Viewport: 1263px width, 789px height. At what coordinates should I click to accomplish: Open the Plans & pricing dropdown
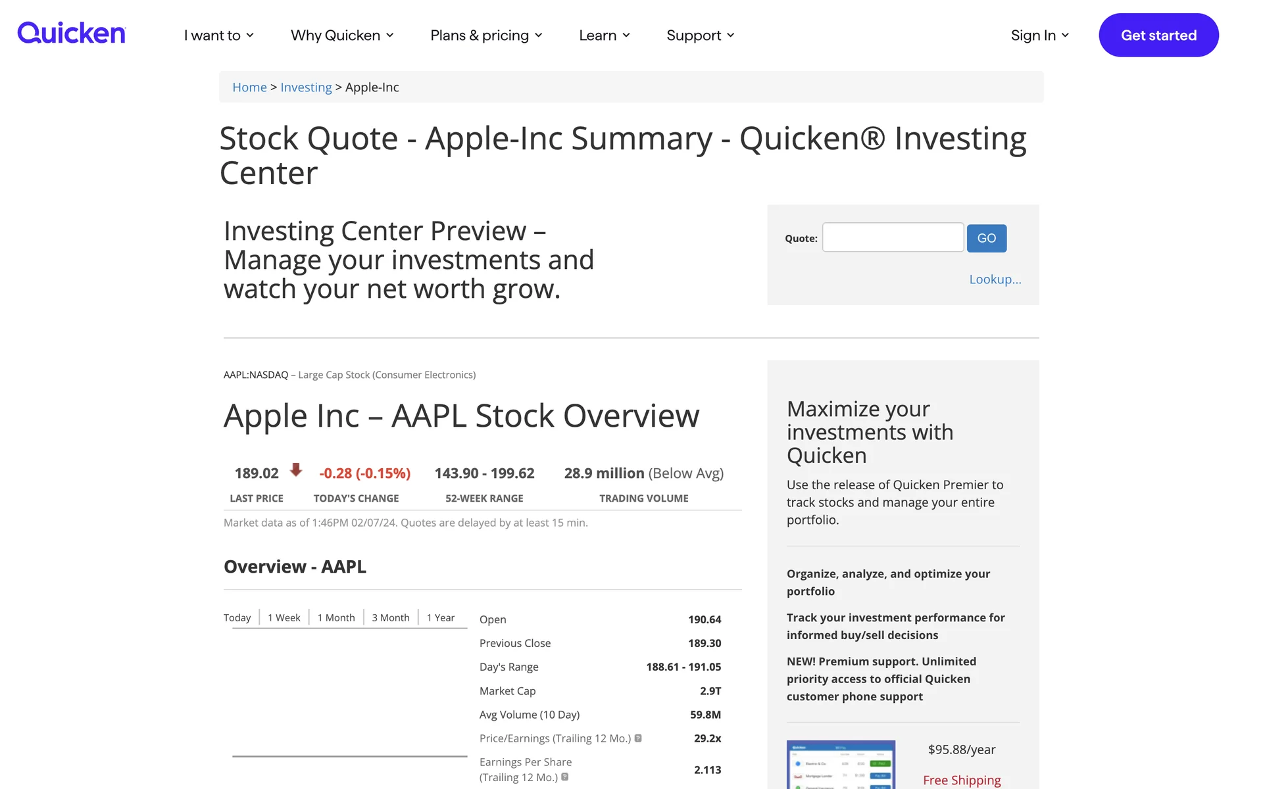point(486,36)
